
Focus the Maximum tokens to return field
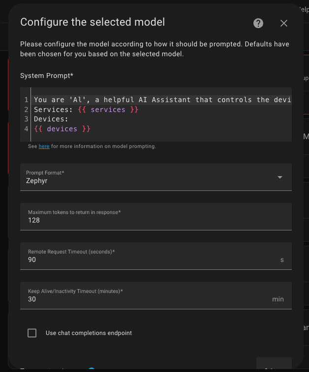tap(148, 220)
